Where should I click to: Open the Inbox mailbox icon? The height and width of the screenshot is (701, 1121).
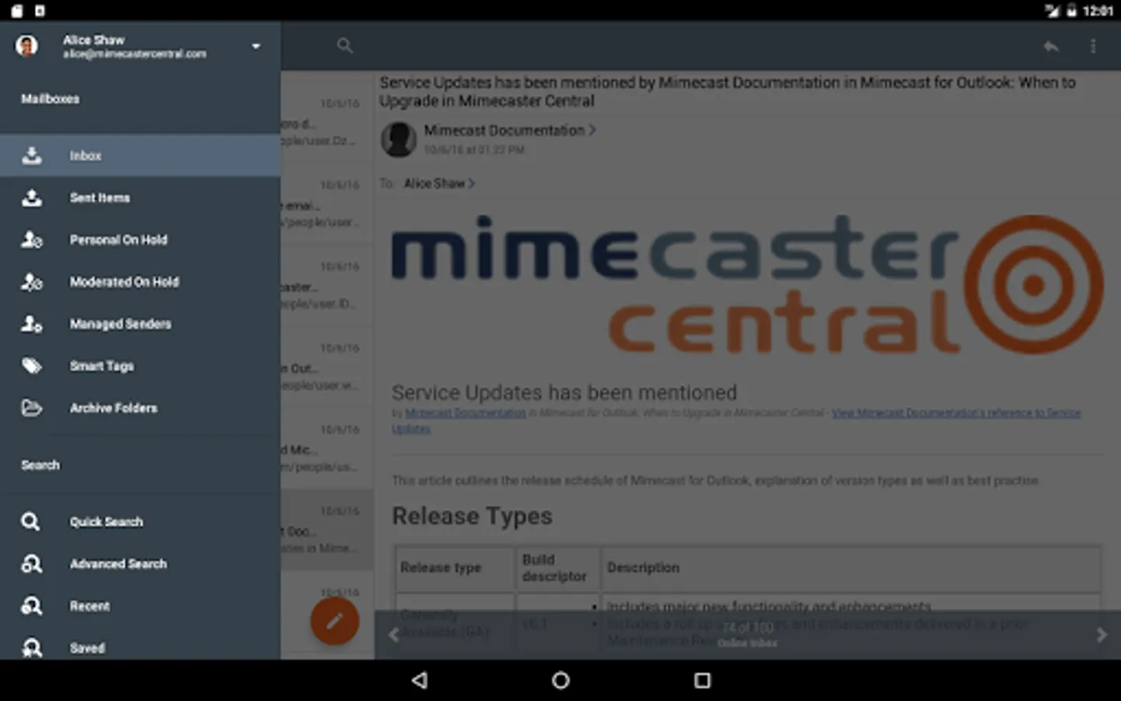pos(32,156)
